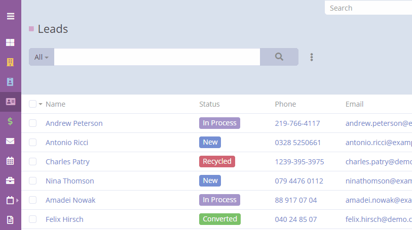Open Opportunities using the dollar sign icon
This screenshot has height=230, width=412.
[x=10, y=121]
